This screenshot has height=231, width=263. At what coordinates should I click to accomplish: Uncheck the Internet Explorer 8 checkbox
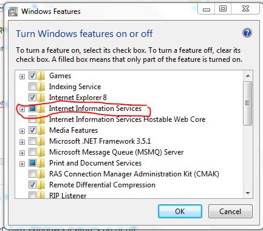coord(32,98)
